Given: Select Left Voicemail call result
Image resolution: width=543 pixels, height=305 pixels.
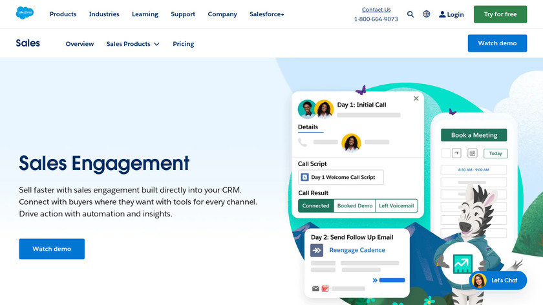Looking at the screenshot, I should (x=396, y=205).
